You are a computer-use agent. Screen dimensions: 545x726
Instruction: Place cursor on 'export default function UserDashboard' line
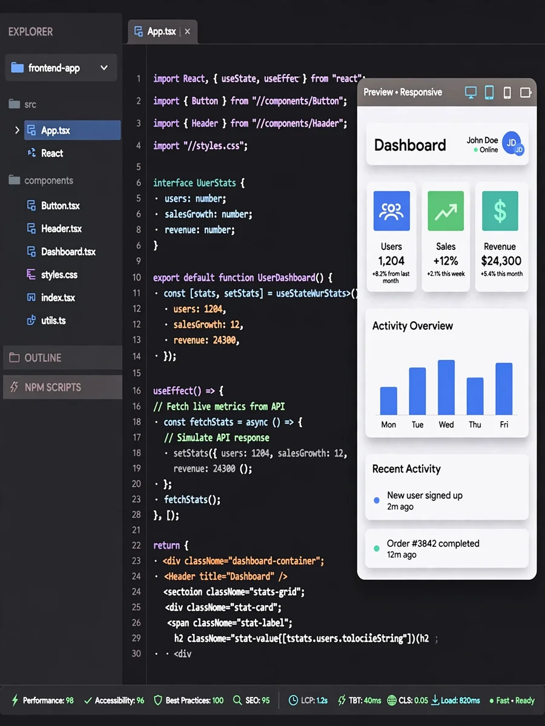click(243, 277)
